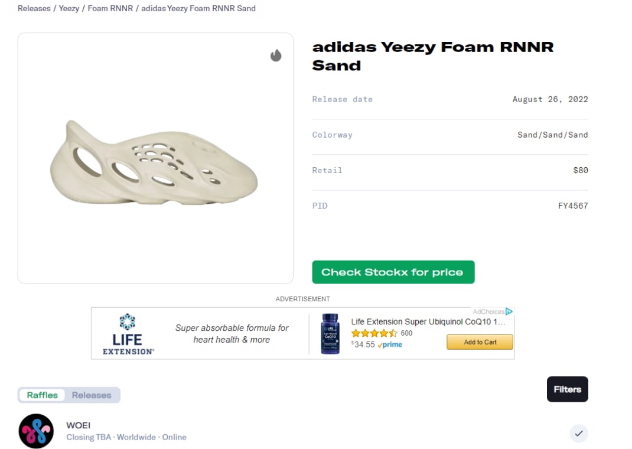Open the Filters menu
632x449 pixels.
pos(567,389)
